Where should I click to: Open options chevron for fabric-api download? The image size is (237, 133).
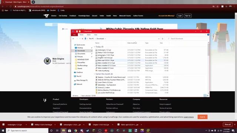(141, 125)
